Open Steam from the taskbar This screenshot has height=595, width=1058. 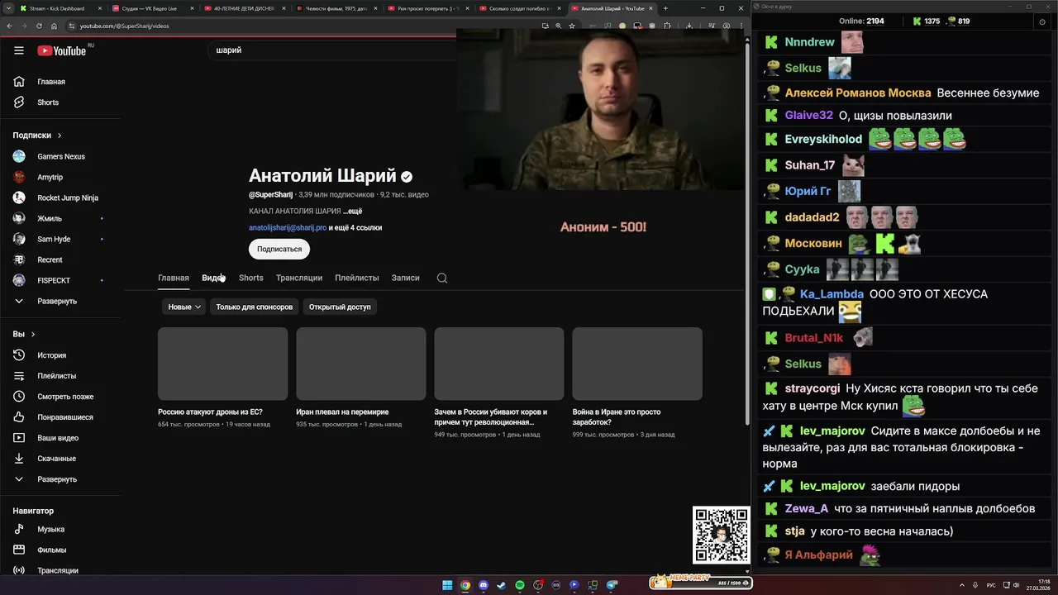pyautogui.click(x=502, y=585)
